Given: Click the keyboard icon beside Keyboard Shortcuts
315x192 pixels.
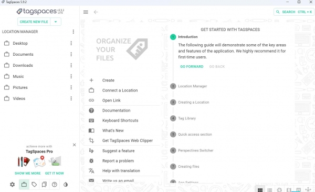Looking at the screenshot, I should click(91, 120).
